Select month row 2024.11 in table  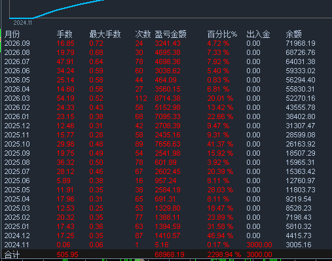(x=166, y=245)
